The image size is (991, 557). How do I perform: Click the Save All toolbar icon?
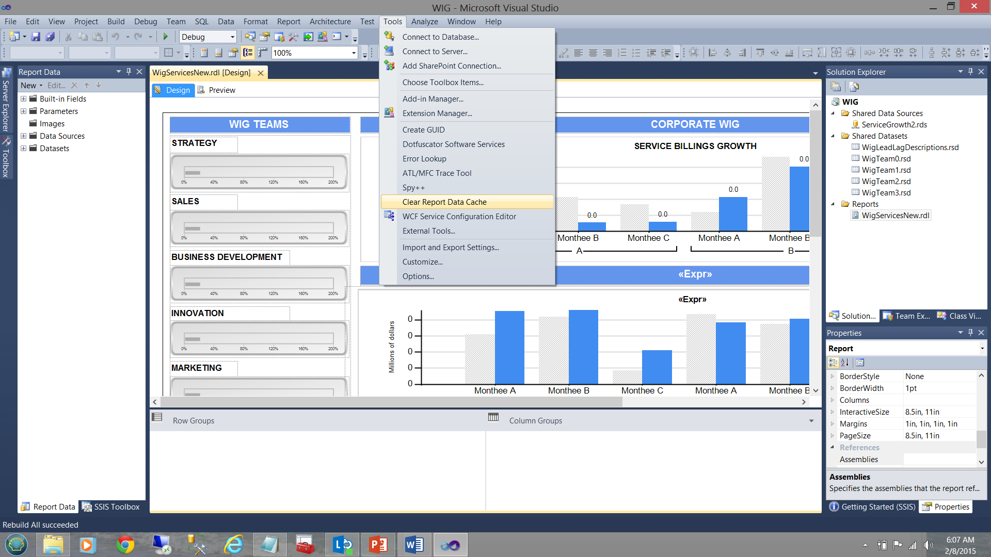[x=50, y=37]
